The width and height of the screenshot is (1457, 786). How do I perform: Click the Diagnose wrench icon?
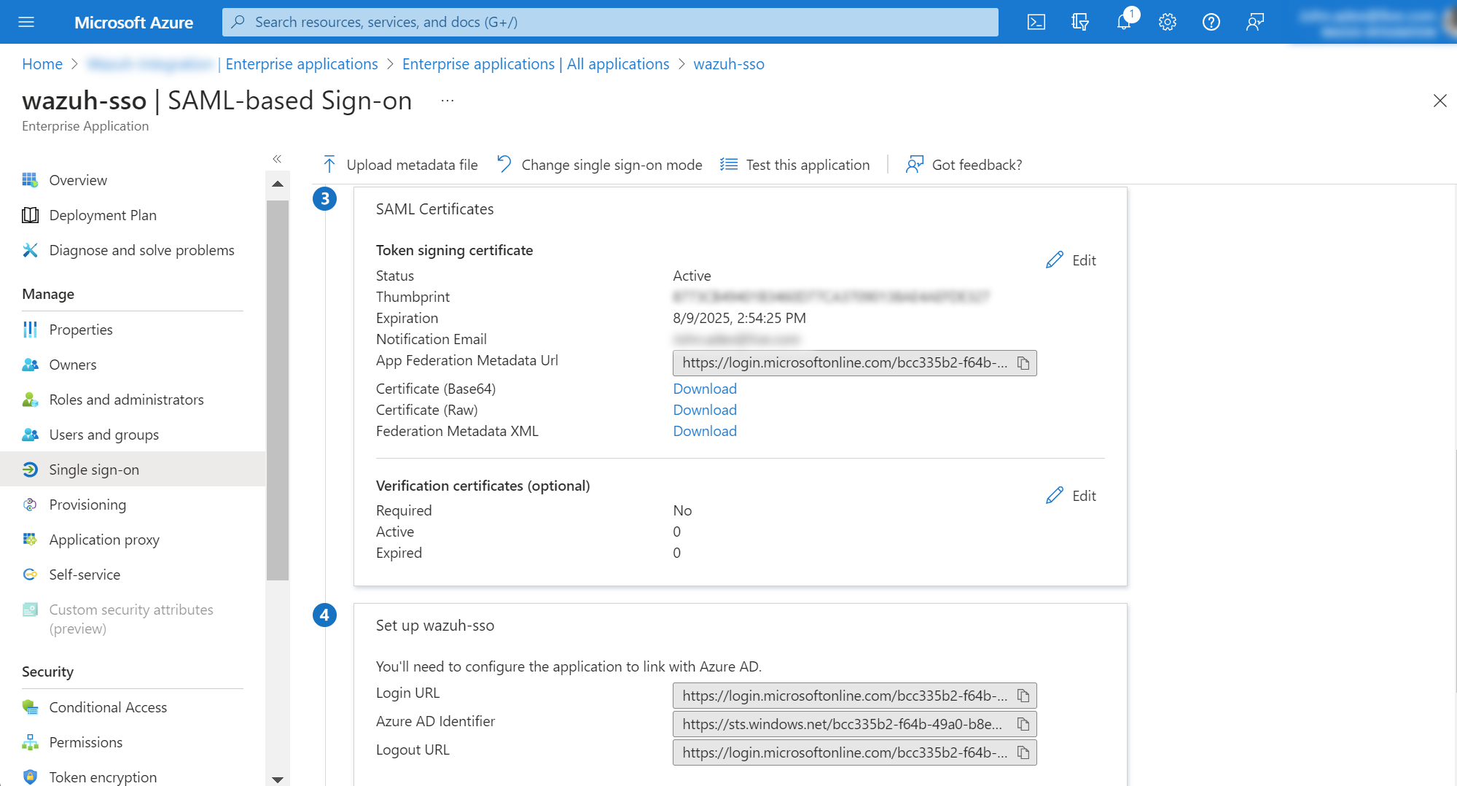tap(30, 250)
